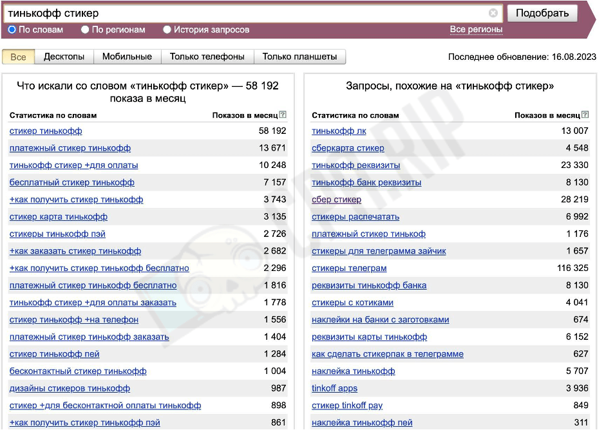Click the '58 192' value in the 'стикер тинькофф' row

pos(272,131)
